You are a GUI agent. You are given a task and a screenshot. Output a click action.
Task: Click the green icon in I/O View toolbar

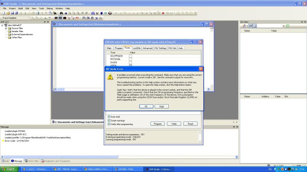[287, 26]
